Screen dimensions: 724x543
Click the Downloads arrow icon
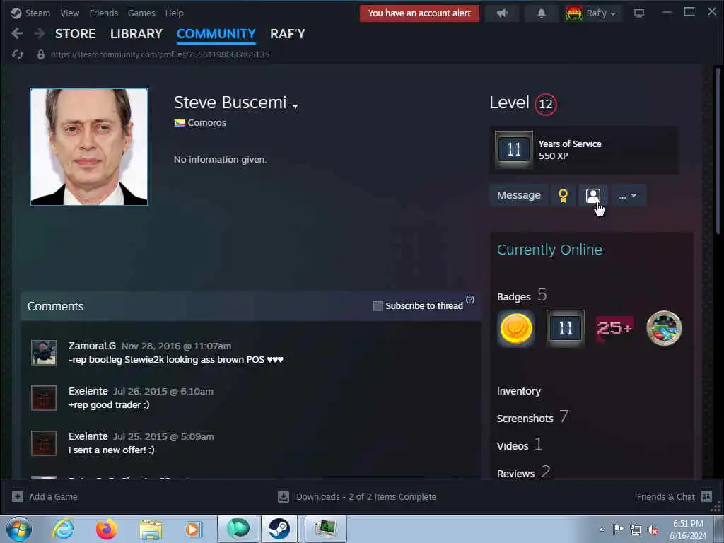click(284, 497)
